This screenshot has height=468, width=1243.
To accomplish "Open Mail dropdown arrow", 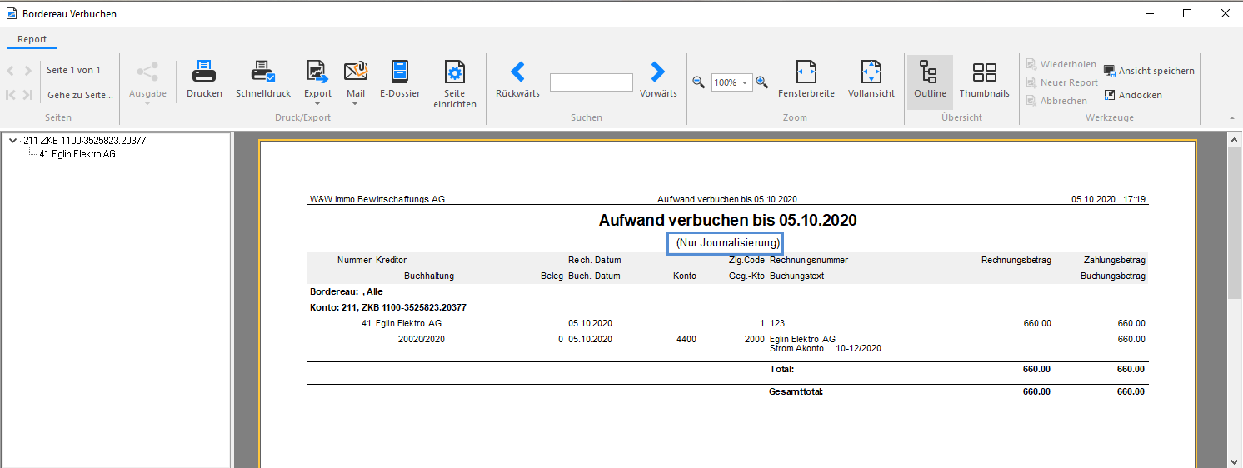I will pos(356,104).
